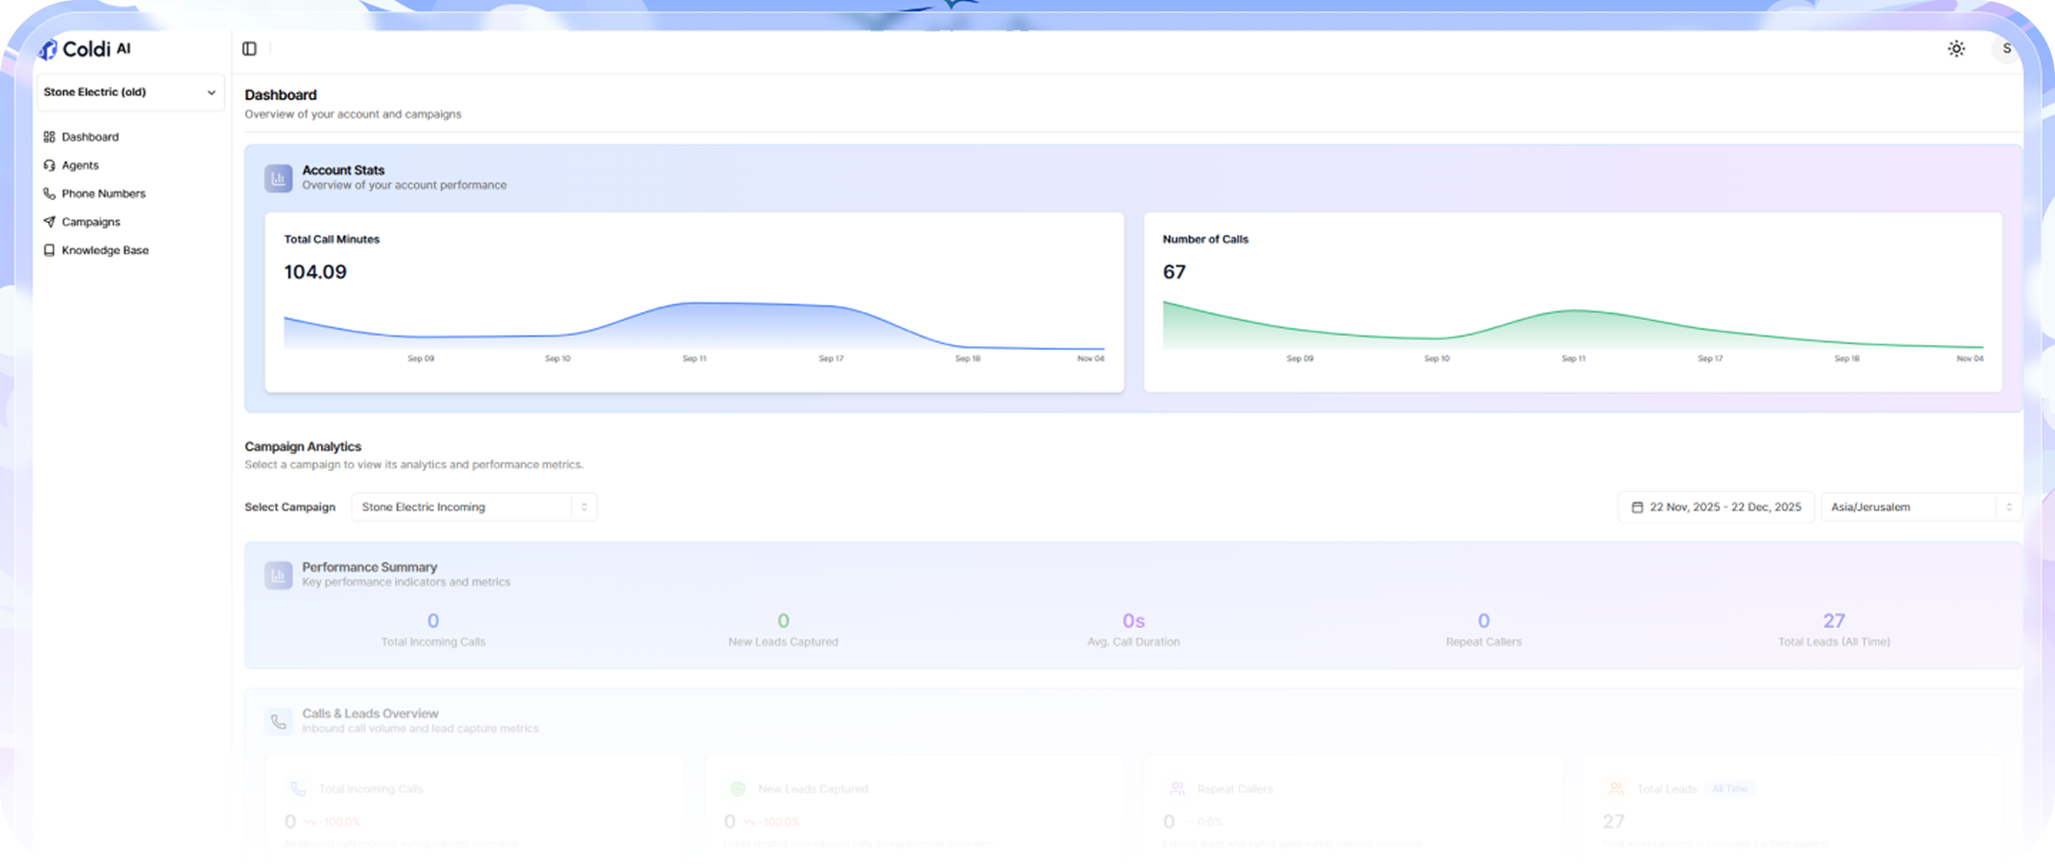Click the Total Incoming Calls card phone icon
This screenshot has width=2055, height=868.
(298, 789)
